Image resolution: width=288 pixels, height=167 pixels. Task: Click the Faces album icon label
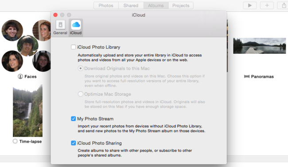point(27,76)
